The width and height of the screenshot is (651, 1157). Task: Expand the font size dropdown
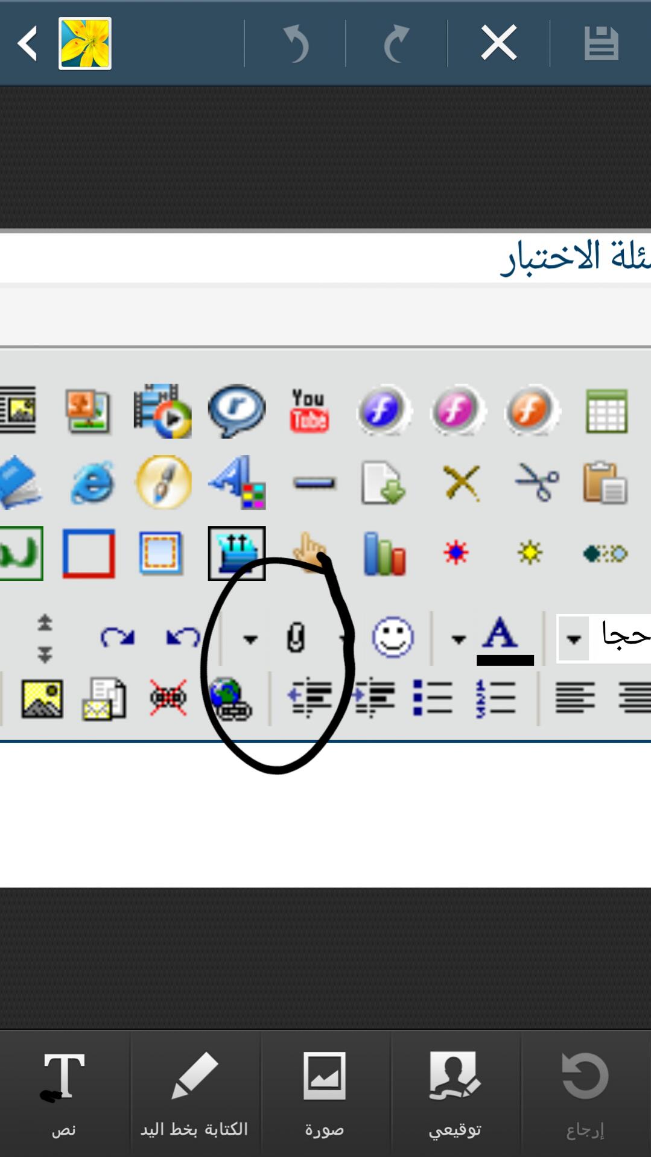coord(574,638)
